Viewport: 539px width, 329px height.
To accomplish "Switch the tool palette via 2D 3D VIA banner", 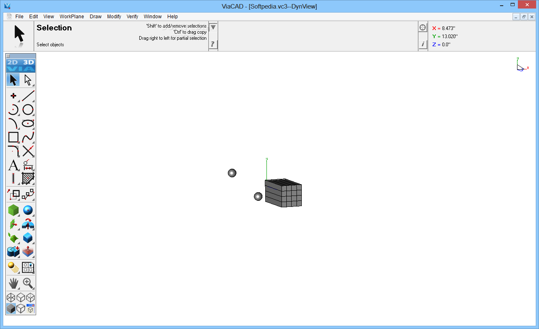I will point(21,66).
